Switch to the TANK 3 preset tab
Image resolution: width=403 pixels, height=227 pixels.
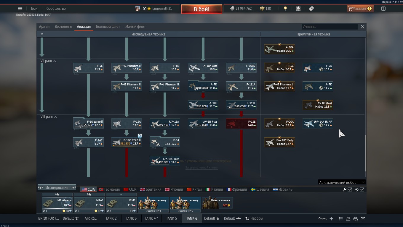(x=131, y=218)
